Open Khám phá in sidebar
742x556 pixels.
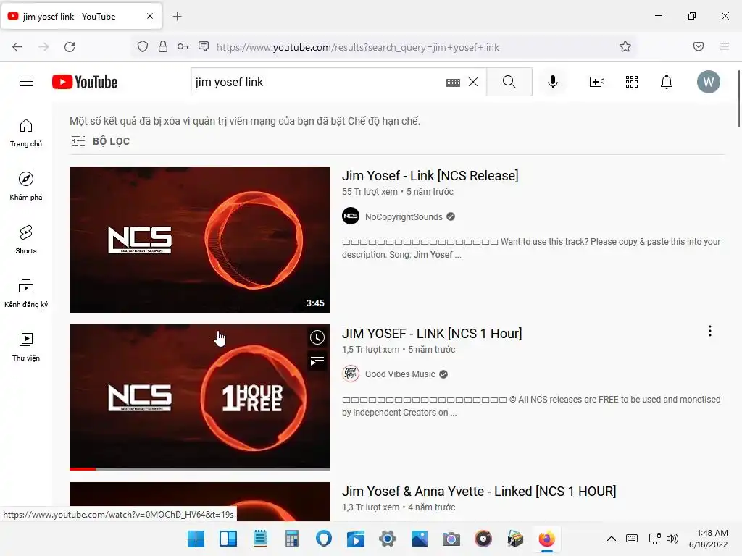point(26,186)
